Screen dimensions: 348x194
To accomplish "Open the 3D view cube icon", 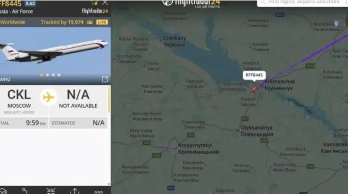I will coord(3,191).
